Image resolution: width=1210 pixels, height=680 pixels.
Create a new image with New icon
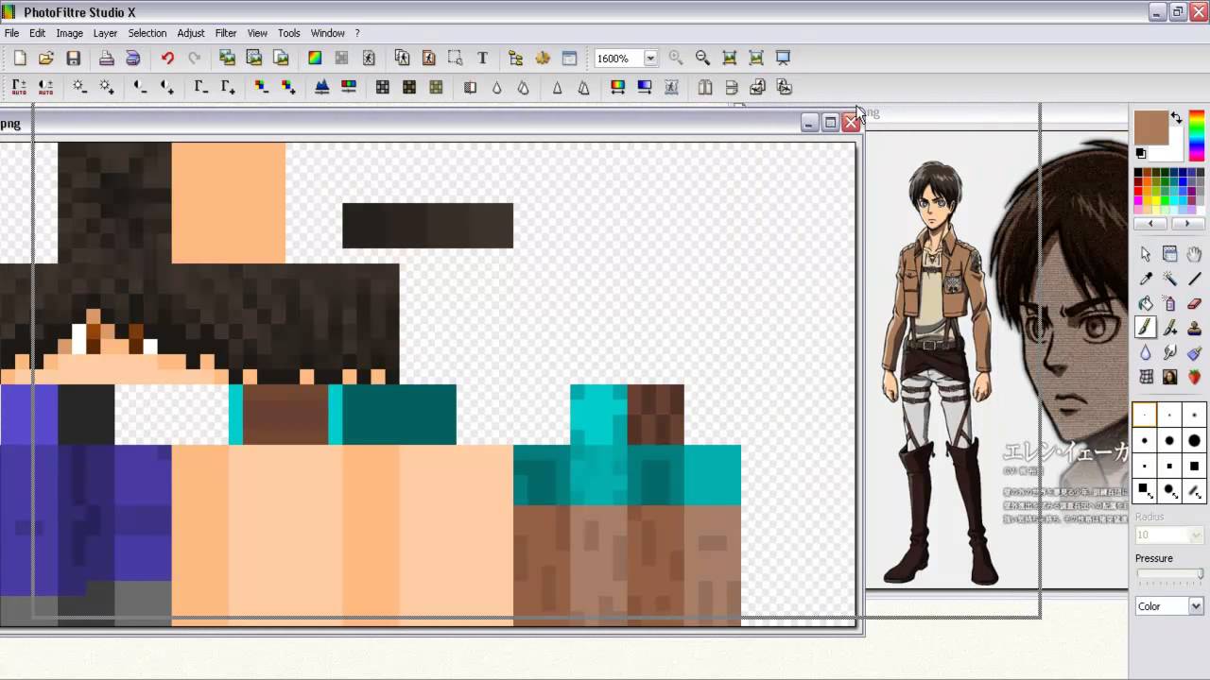point(20,59)
